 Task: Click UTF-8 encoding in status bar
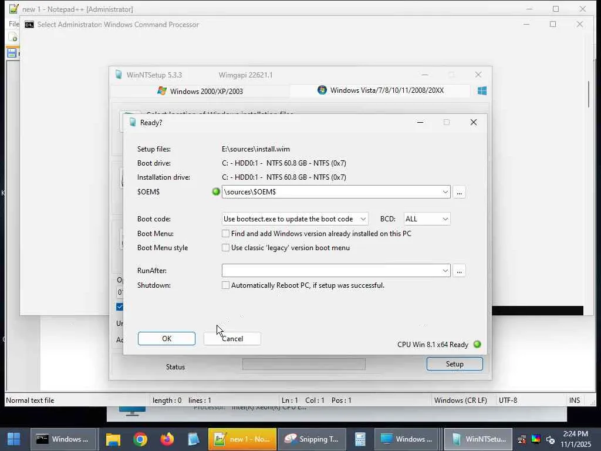508,400
